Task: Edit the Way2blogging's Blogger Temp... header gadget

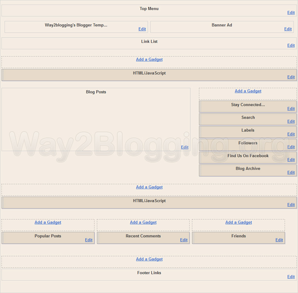Action: [x=142, y=29]
